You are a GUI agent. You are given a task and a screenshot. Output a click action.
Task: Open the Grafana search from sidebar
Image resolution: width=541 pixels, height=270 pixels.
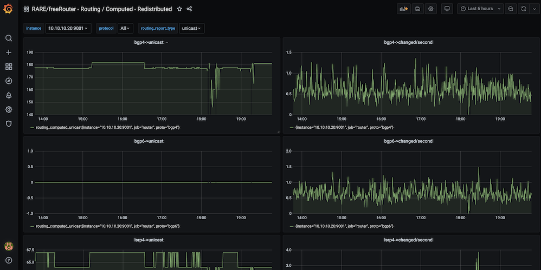9,38
